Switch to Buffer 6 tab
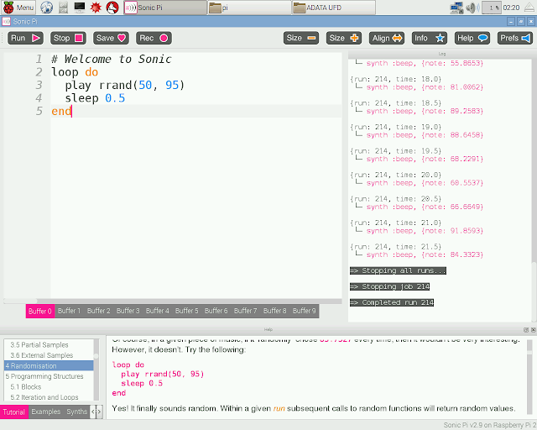 click(x=216, y=311)
